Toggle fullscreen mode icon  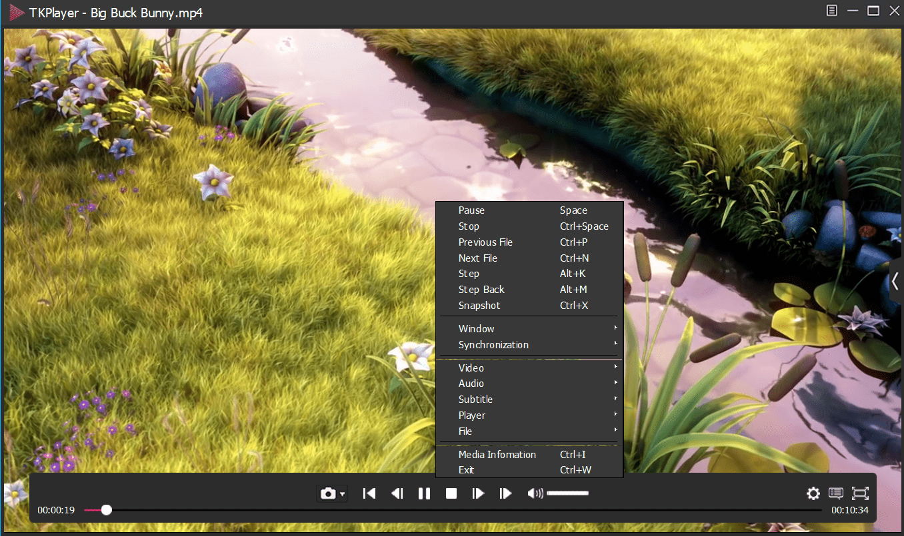(861, 493)
